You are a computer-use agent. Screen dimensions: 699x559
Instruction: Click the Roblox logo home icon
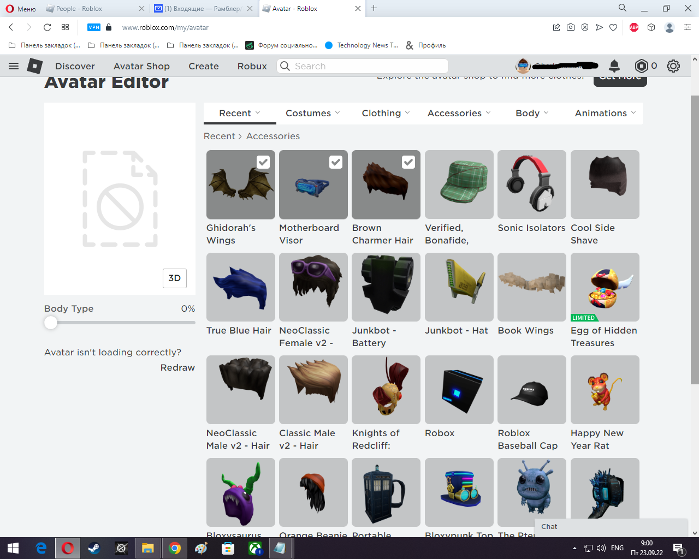click(35, 66)
